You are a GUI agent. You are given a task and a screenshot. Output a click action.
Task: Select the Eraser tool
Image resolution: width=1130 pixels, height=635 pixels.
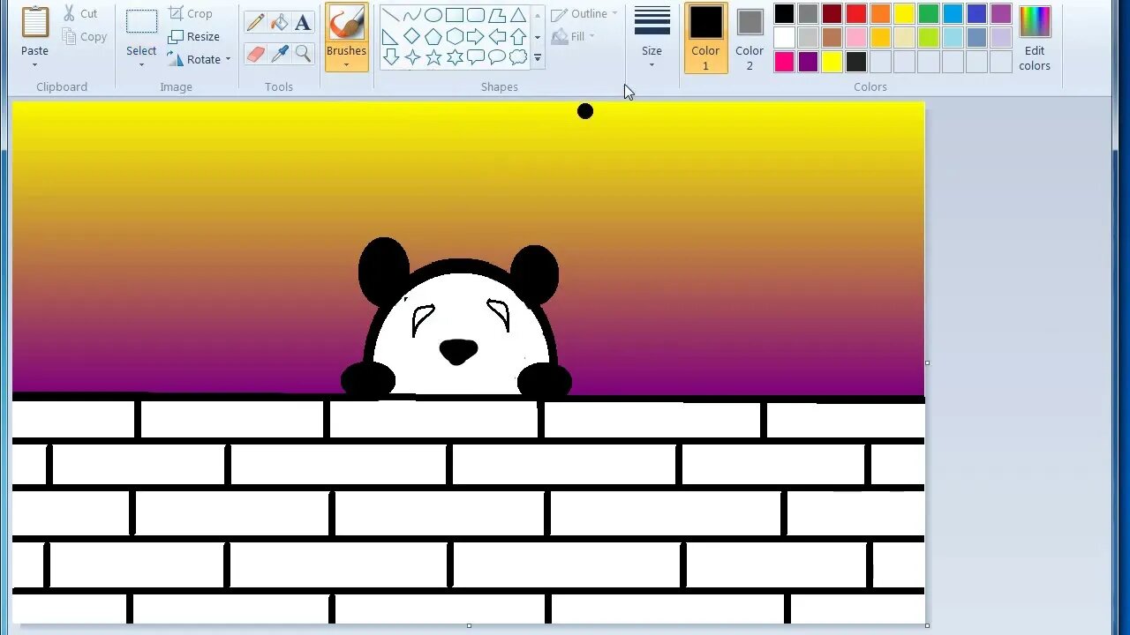click(x=256, y=54)
